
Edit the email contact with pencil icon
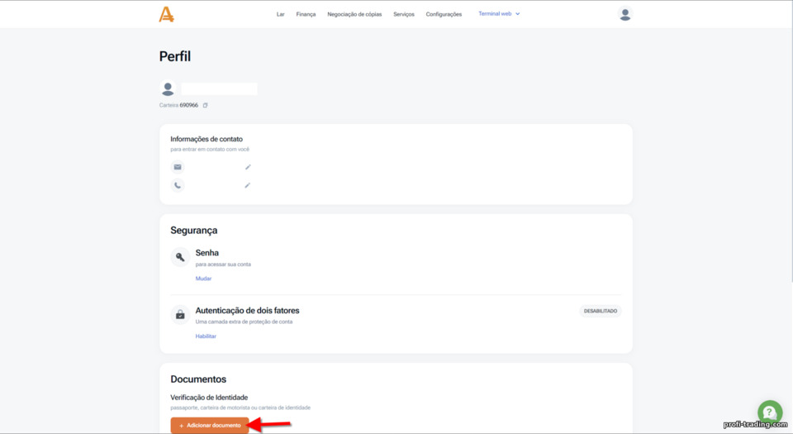[248, 167]
